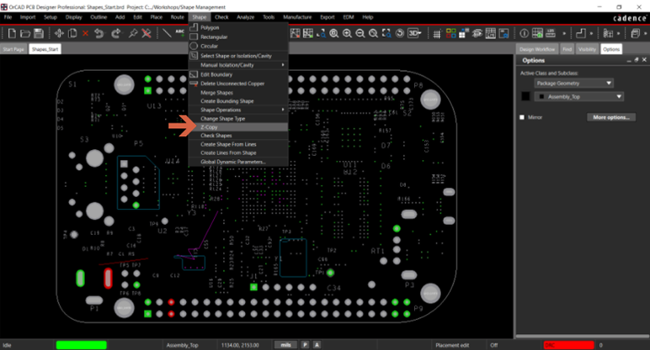Close the Options panel with X

(x=644, y=60)
